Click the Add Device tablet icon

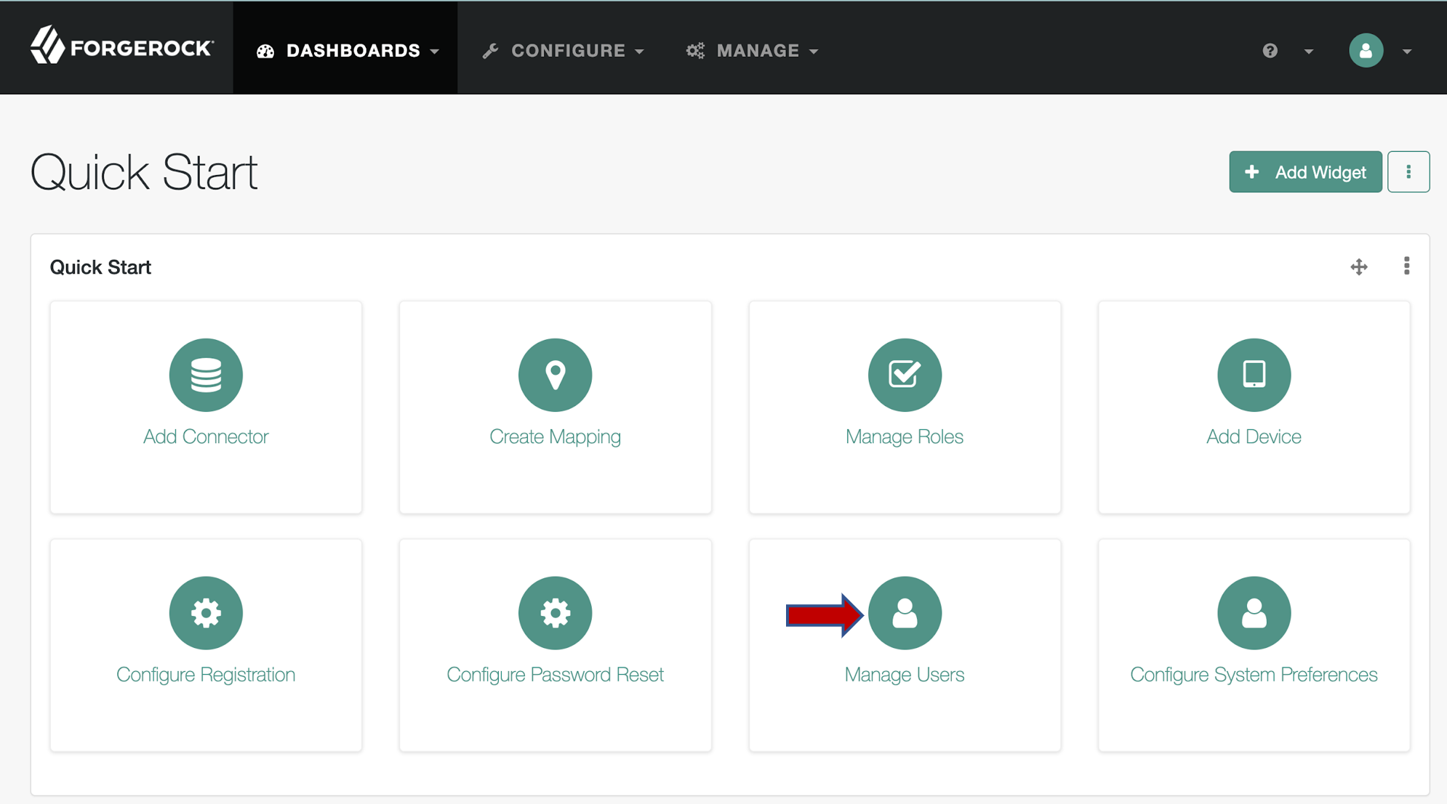pyautogui.click(x=1254, y=375)
